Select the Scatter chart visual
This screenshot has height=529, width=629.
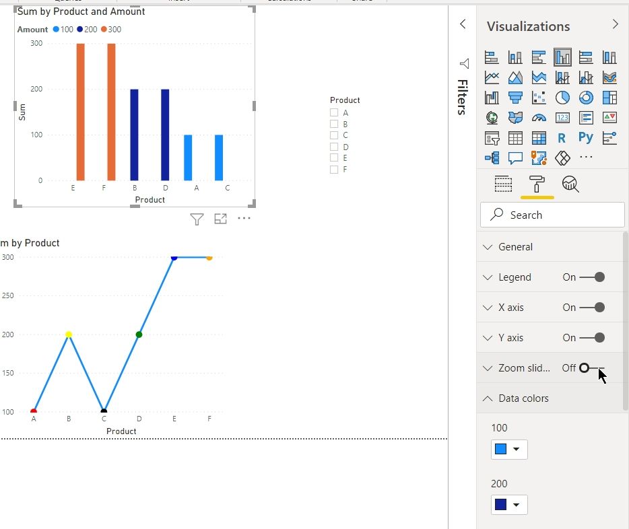click(539, 98)
